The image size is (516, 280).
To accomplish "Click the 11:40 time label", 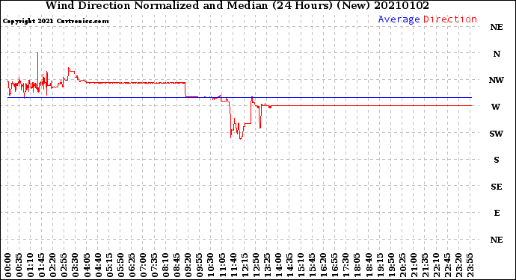I will (x=234, y=265).
